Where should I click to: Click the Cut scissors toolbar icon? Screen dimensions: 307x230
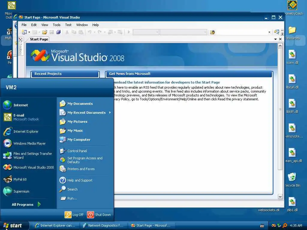coord(67,32)
